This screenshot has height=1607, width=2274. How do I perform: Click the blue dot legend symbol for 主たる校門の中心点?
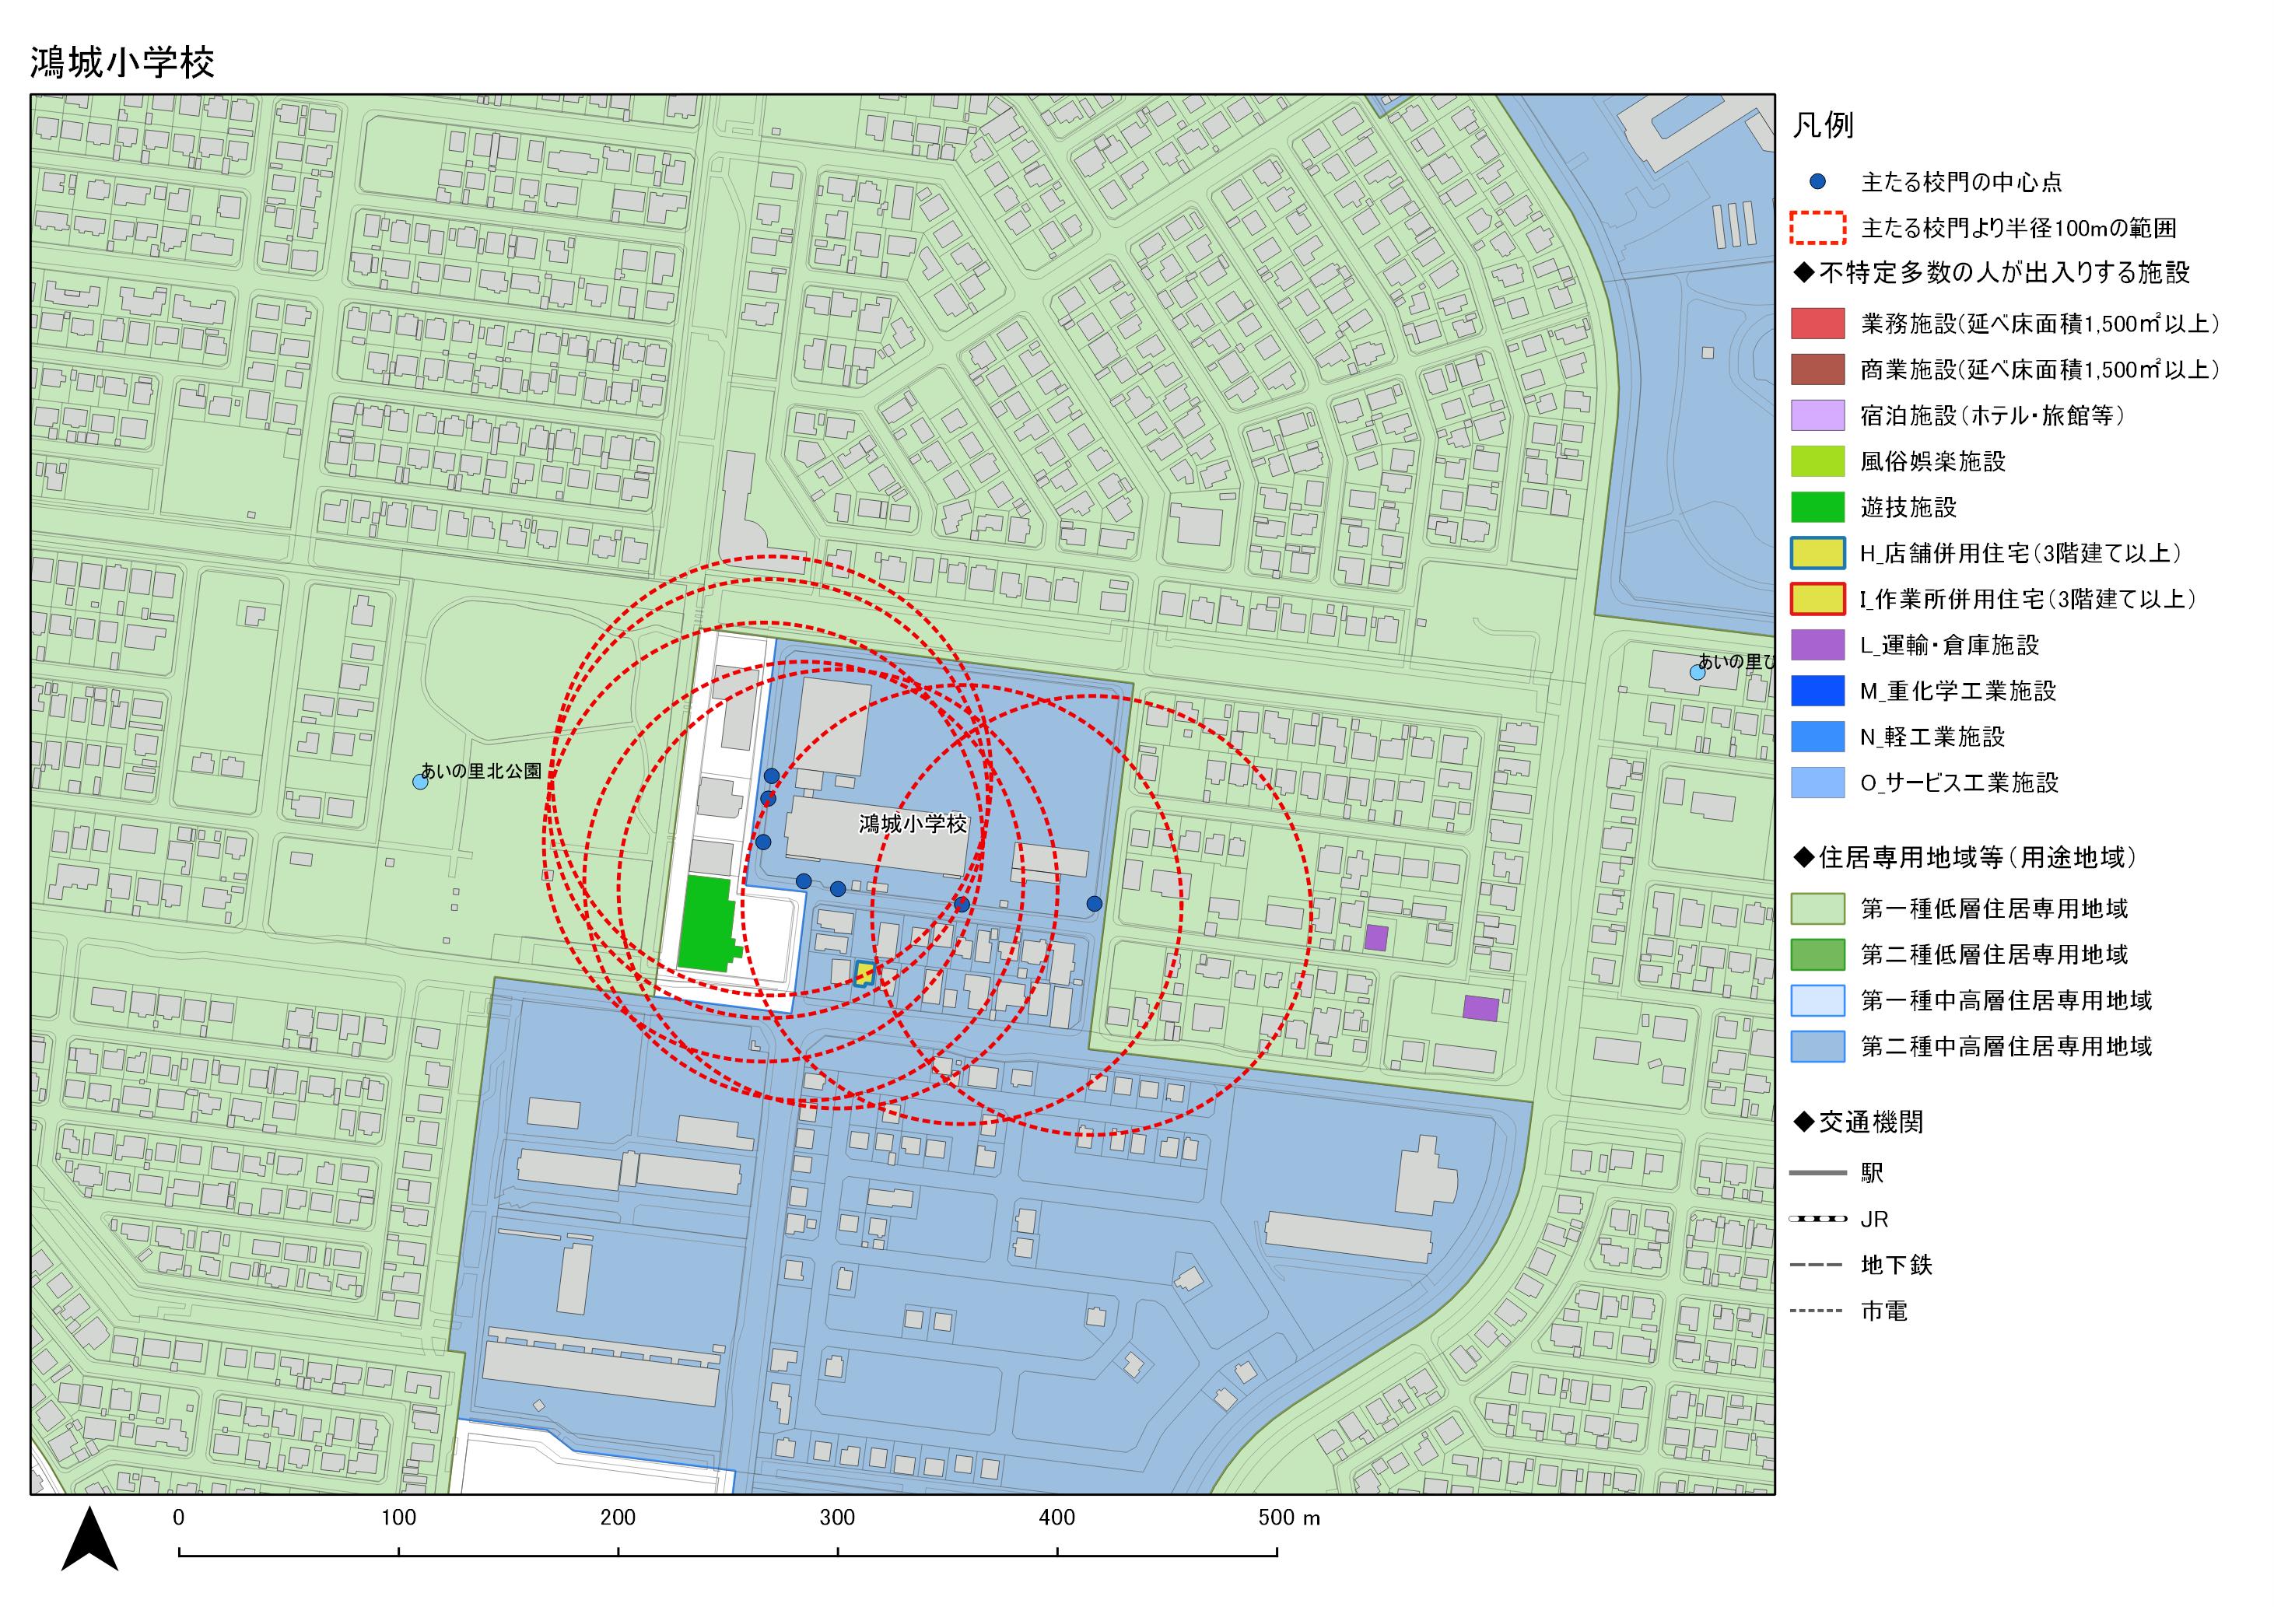point(1817,182)
